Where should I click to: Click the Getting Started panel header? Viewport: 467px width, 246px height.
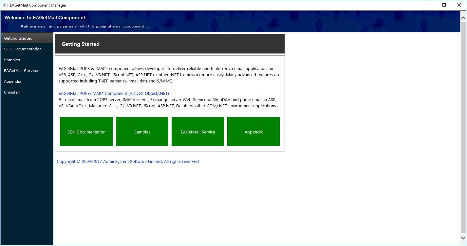[x=170, y=44]
